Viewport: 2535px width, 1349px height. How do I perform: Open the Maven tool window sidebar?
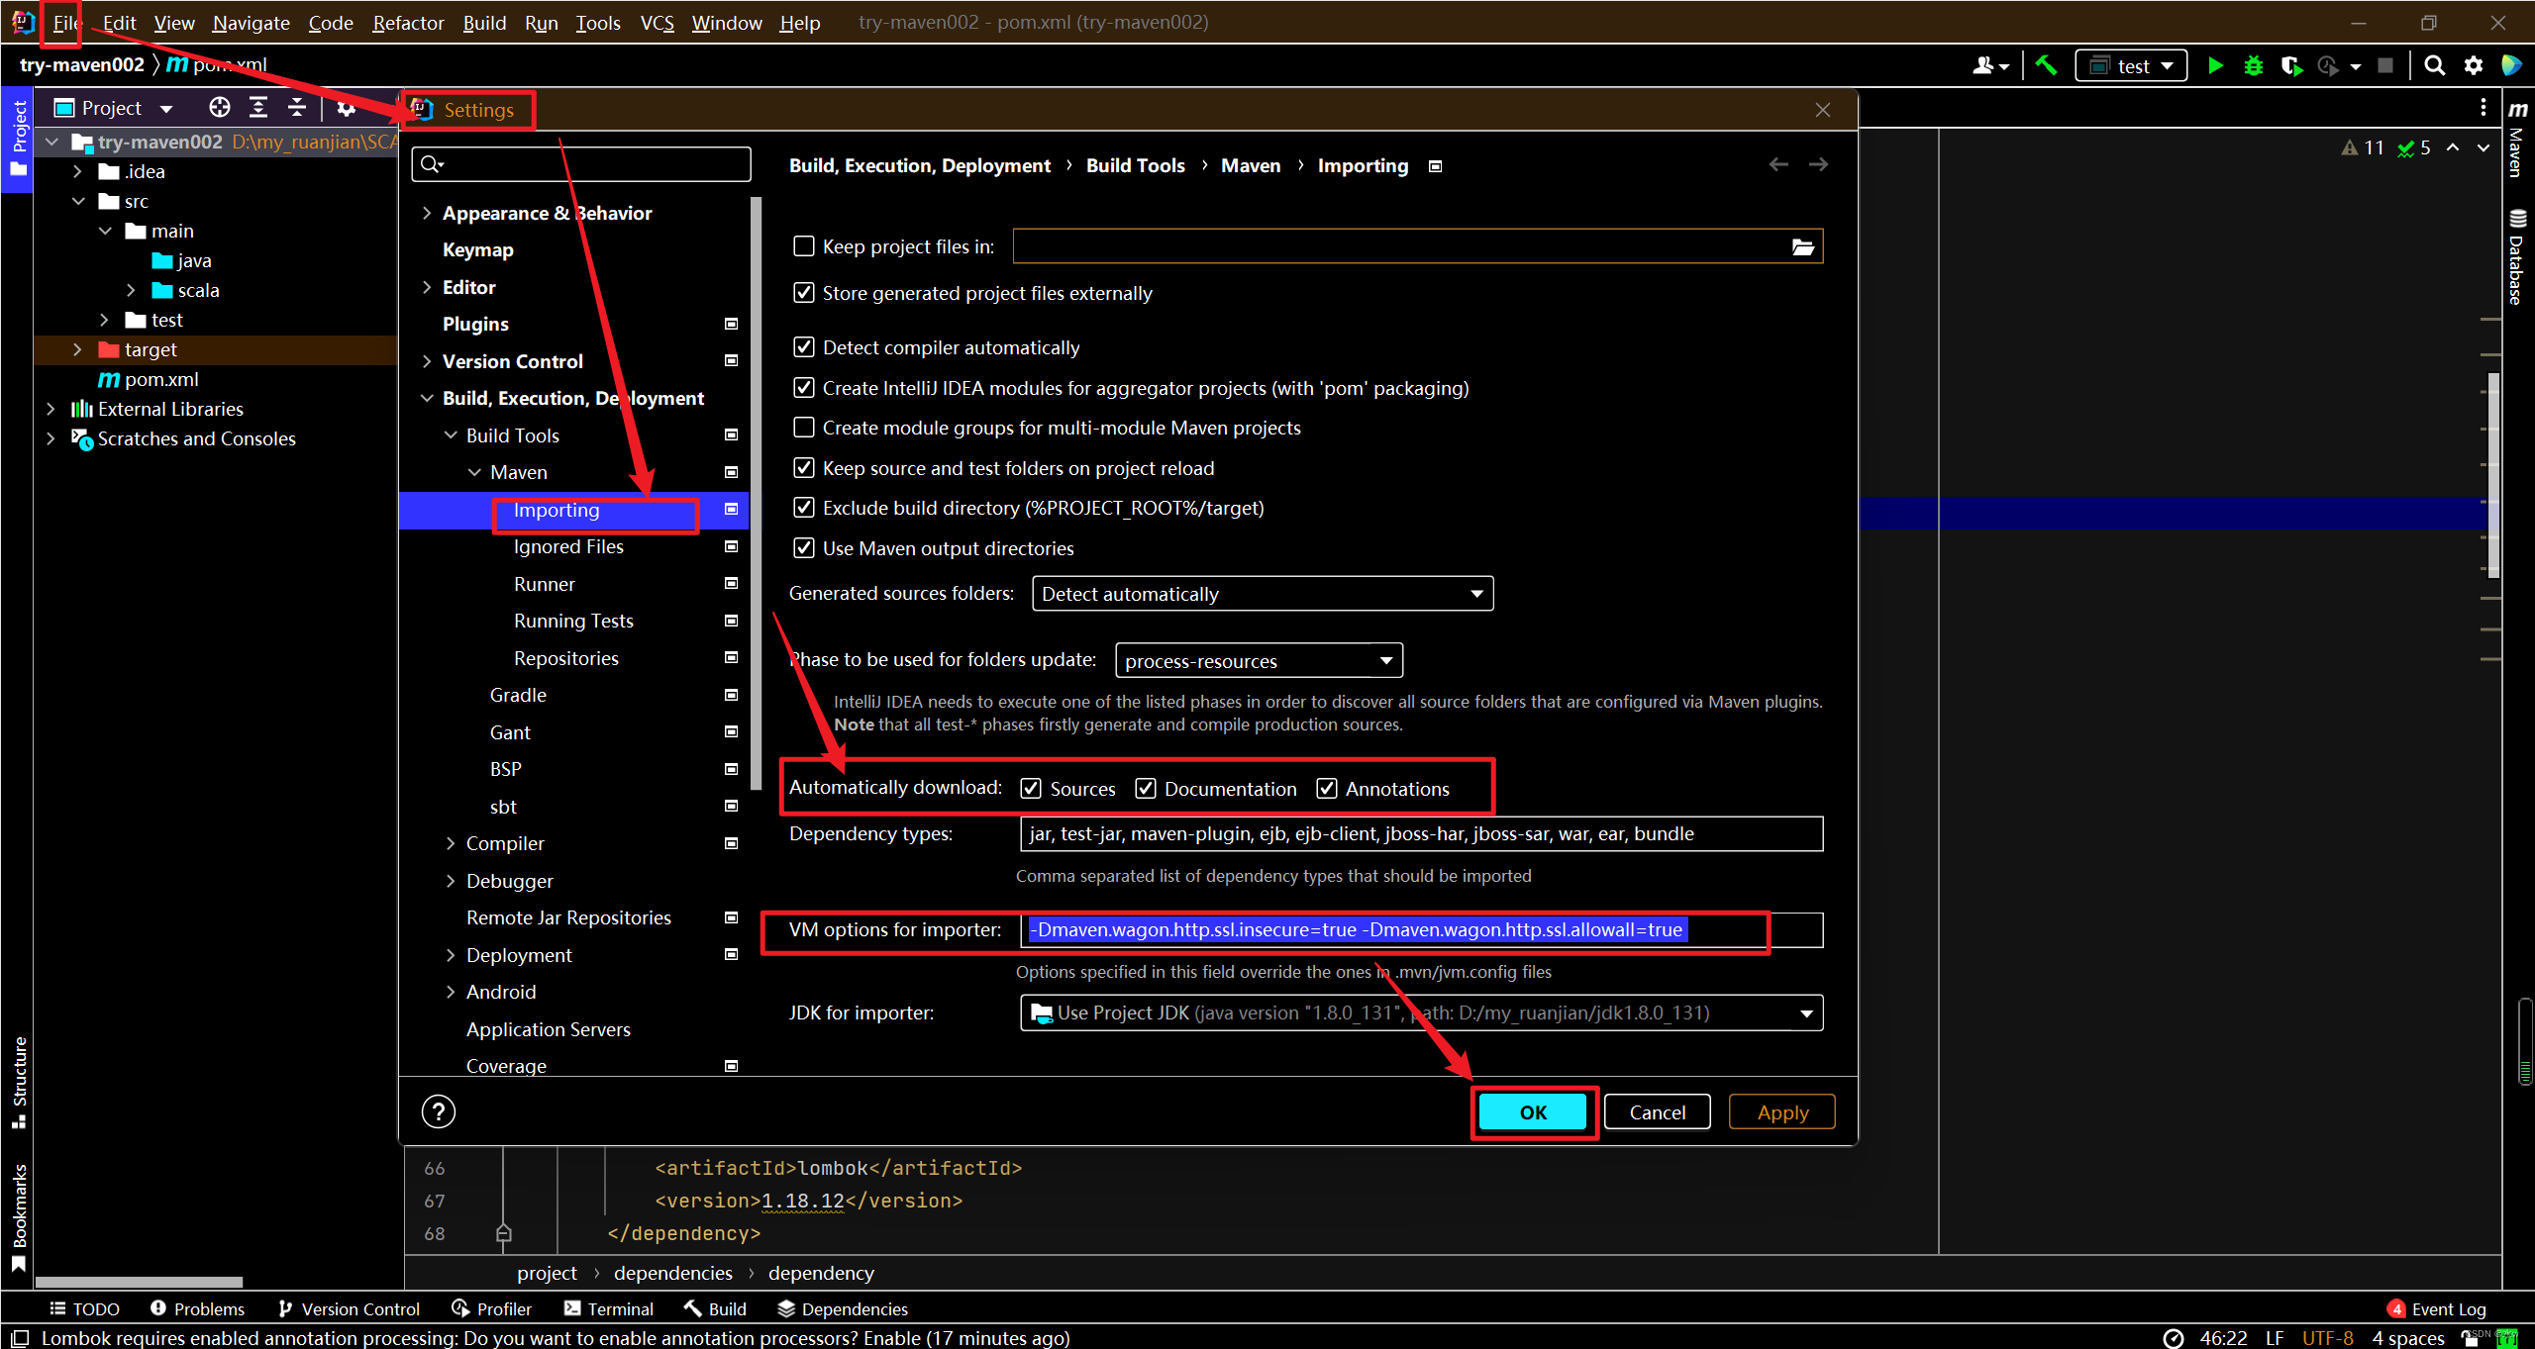point(2516,140)
